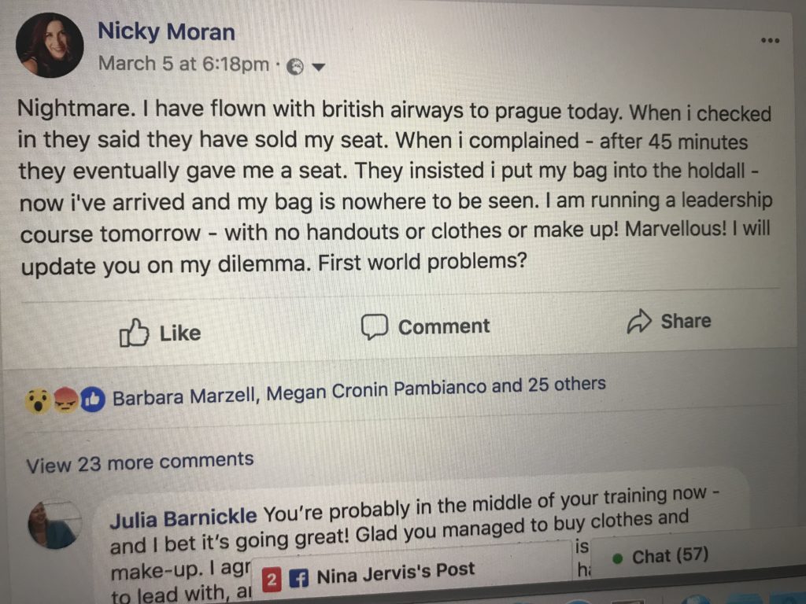Click the blue Like reaction badge
This screenshot has width=806, height=604.
(x=93, y=400)
